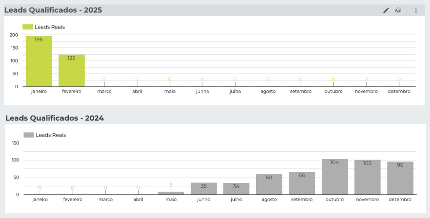Click the small maio 2024 bar
The image size is (430, 218).
171,193
